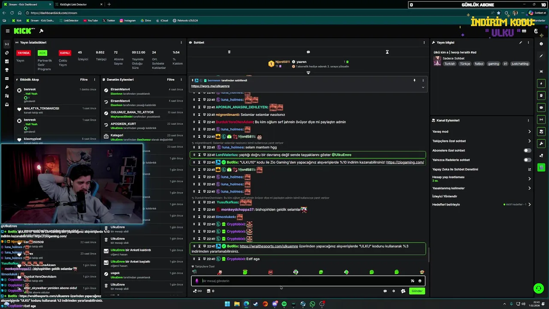The width and height of the screenshot is (549, 309).
Task: Click the lightning bolt widget in right sidebar
Action: coord(541,83)
